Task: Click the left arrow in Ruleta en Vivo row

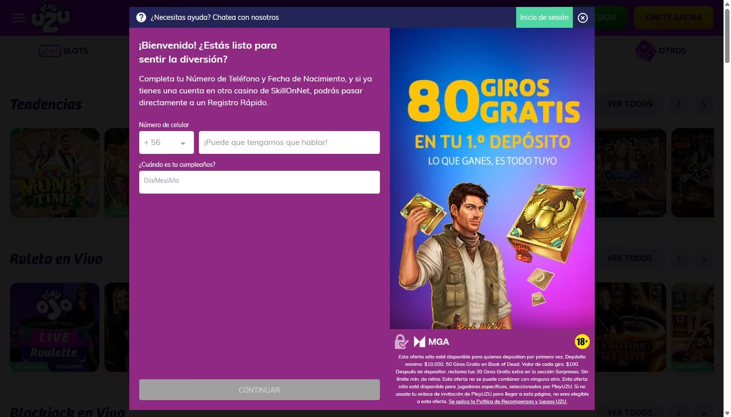Action: [678, 259]
